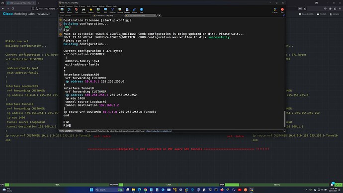Click the MobaXterm terminal vertical scrollbar
This screenshot has height=193, width=343.
point(285,119)
